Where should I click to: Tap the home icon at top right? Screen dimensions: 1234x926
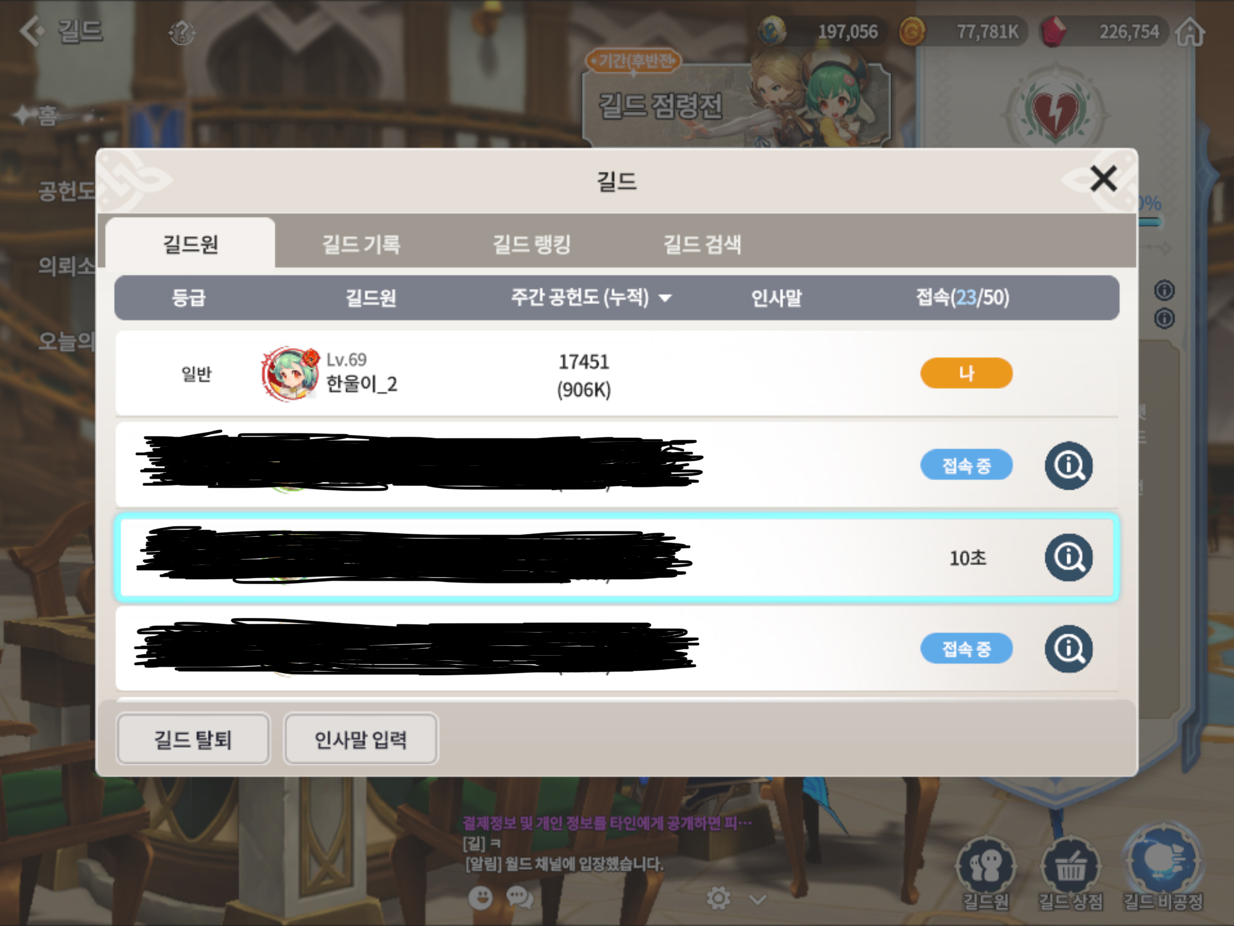(x=1191, y=31)
